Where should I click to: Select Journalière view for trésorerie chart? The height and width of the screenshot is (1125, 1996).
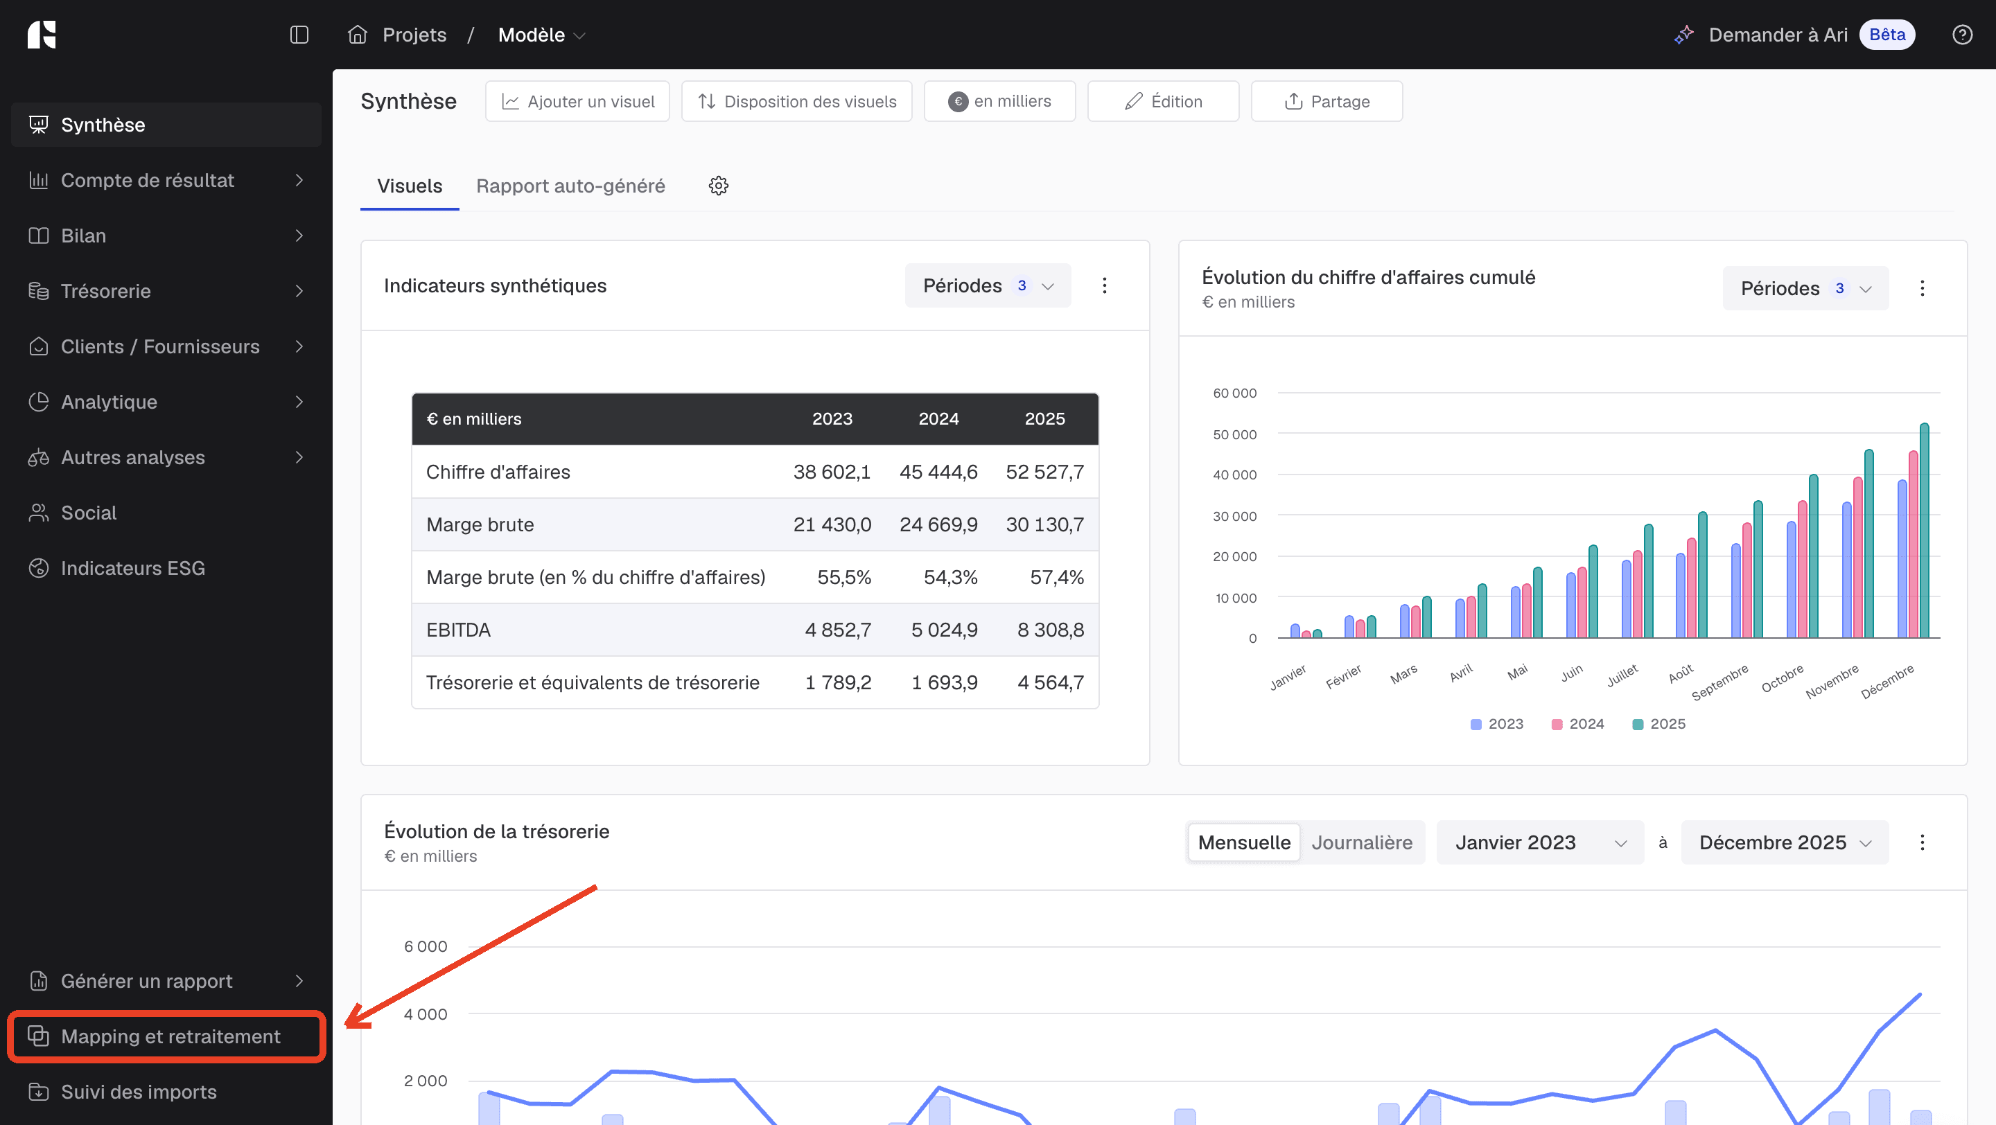click(x=1361, y=842)
